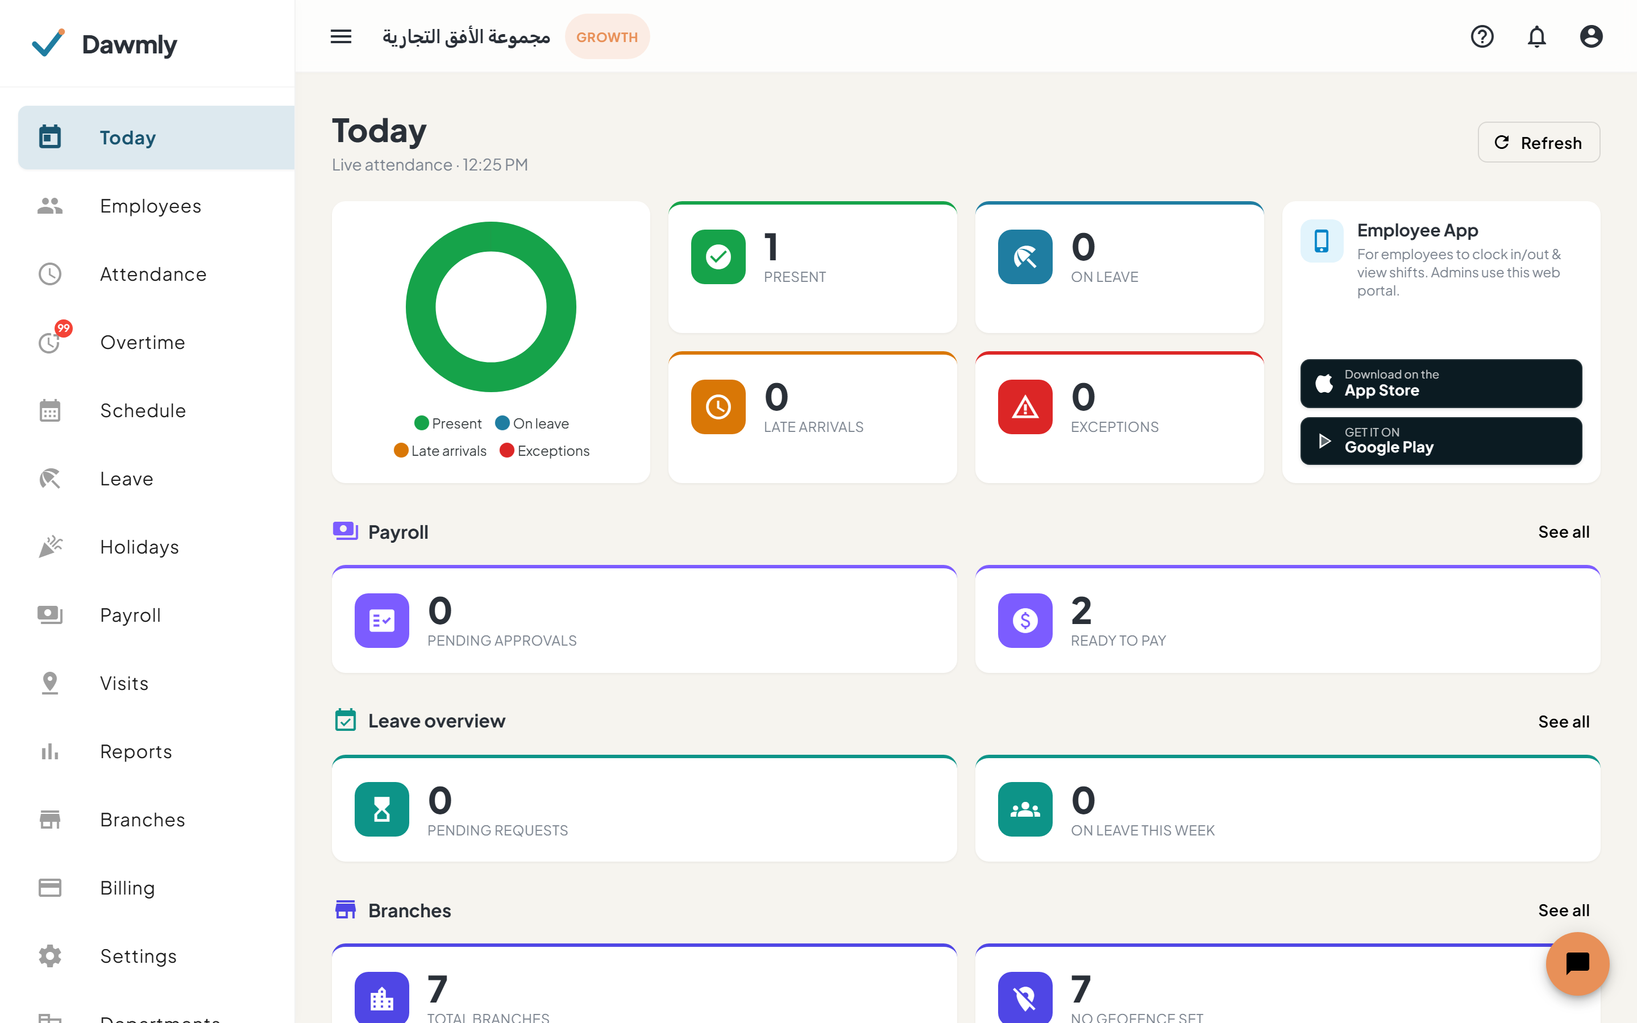
Task: Click the Exceptions legend red dot
Action: coord(506,451)
